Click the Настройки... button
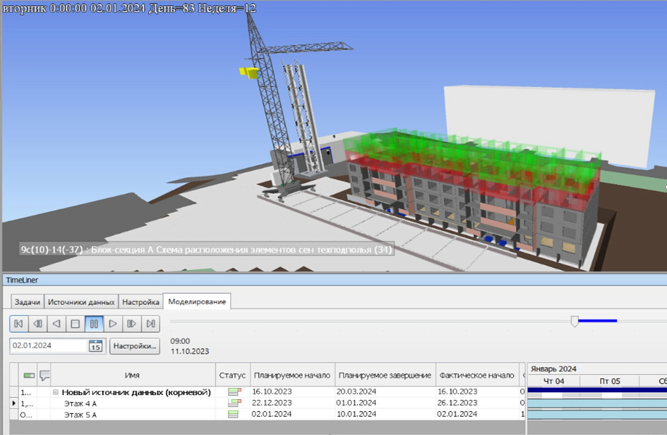 tap(135, 346)
